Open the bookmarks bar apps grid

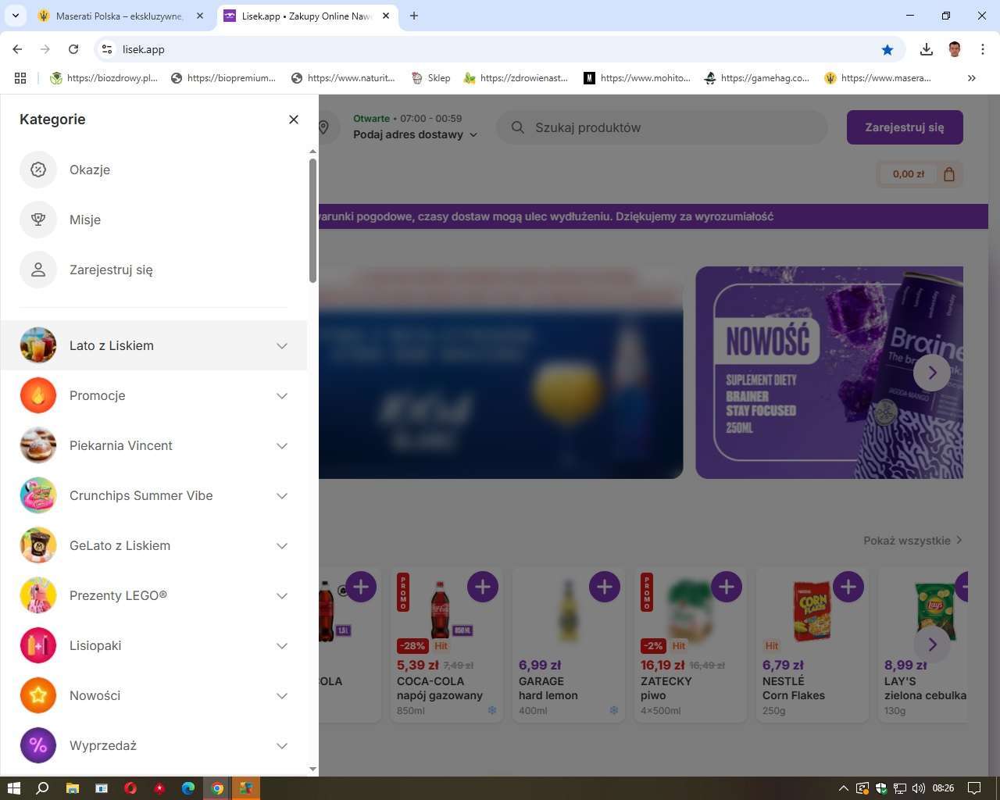(x=20, y=78)
